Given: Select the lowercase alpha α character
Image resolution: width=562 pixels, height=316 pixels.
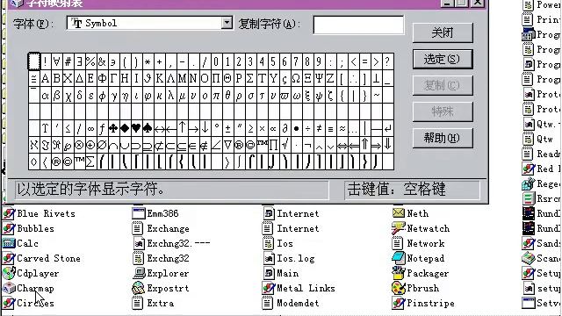Looking at the screenshot, I should (x=45, y=96).
